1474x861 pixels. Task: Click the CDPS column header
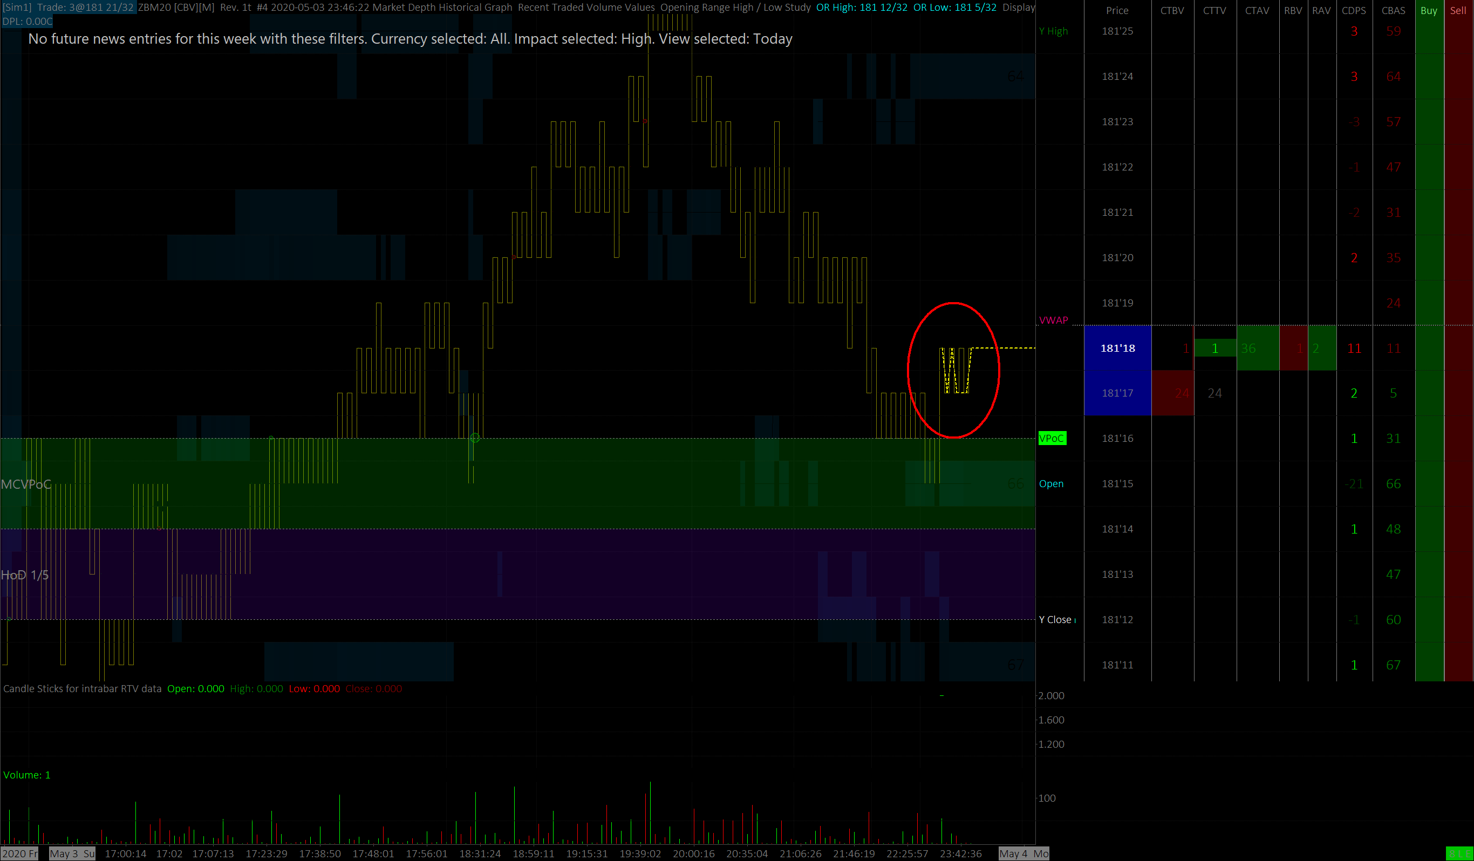pos(1354,11)
